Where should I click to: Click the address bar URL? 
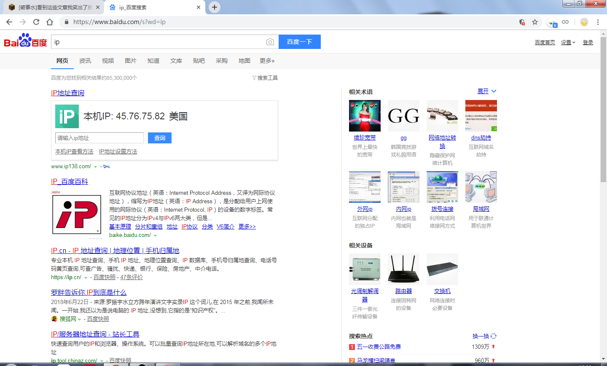[119, 22]
